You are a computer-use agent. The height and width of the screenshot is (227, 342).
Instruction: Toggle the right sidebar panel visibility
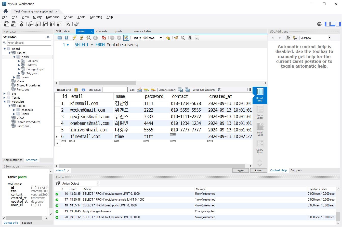(x=338, y=24)
